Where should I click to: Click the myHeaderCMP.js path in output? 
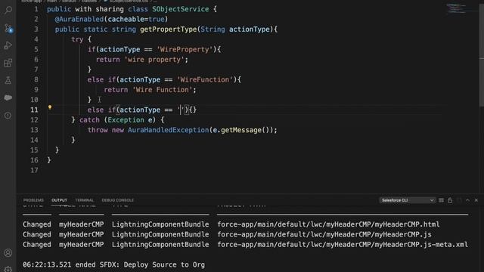pyautogui.click(x=324, y=234)
